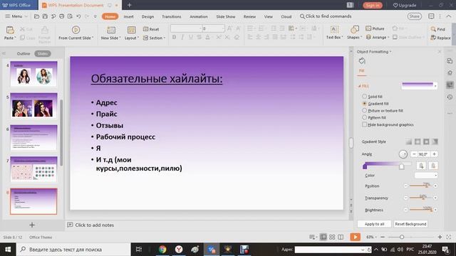Start slideshow From Current Slide
The height and width of the screenshot is (256, 456).
coord(76,33)
